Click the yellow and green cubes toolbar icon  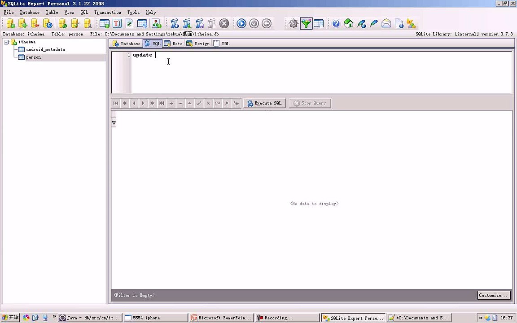411,23
